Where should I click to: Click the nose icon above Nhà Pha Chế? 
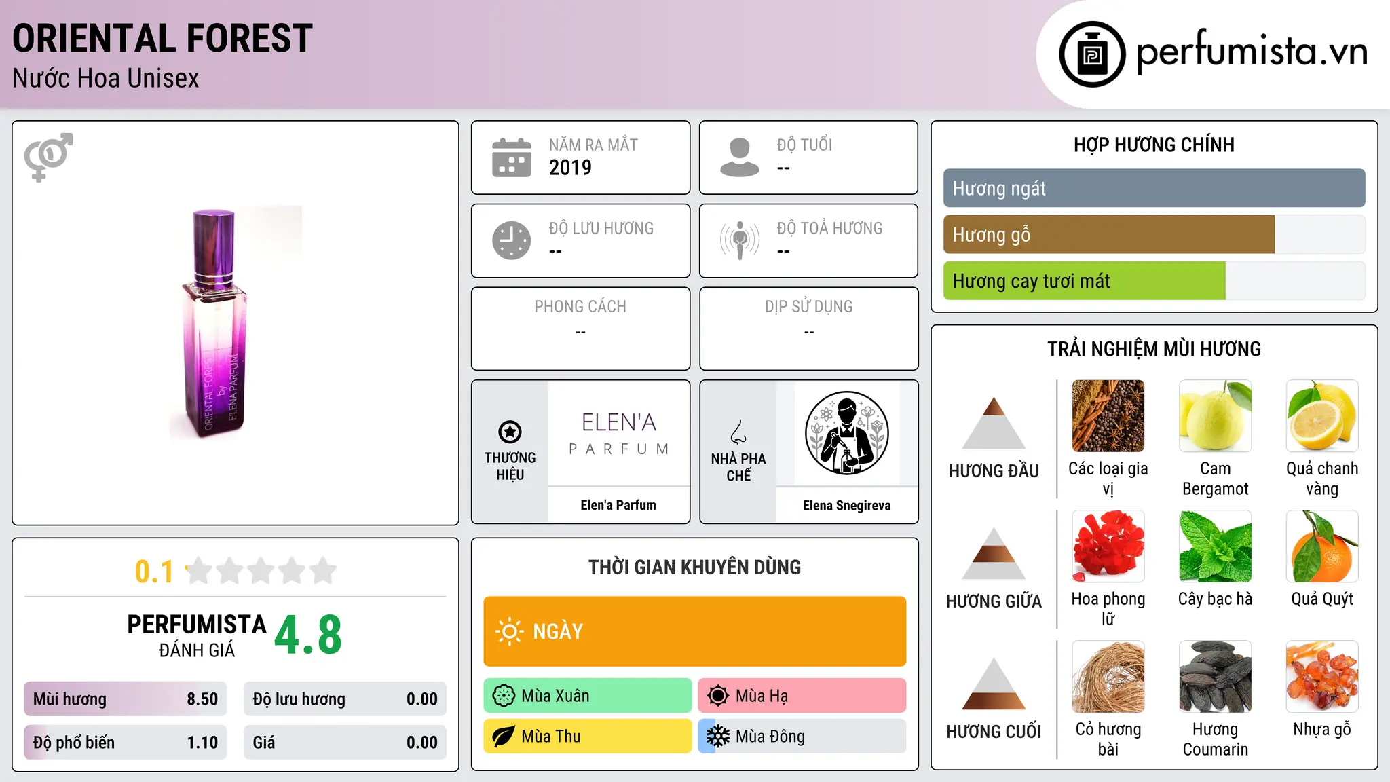click(x=738, y=432)
